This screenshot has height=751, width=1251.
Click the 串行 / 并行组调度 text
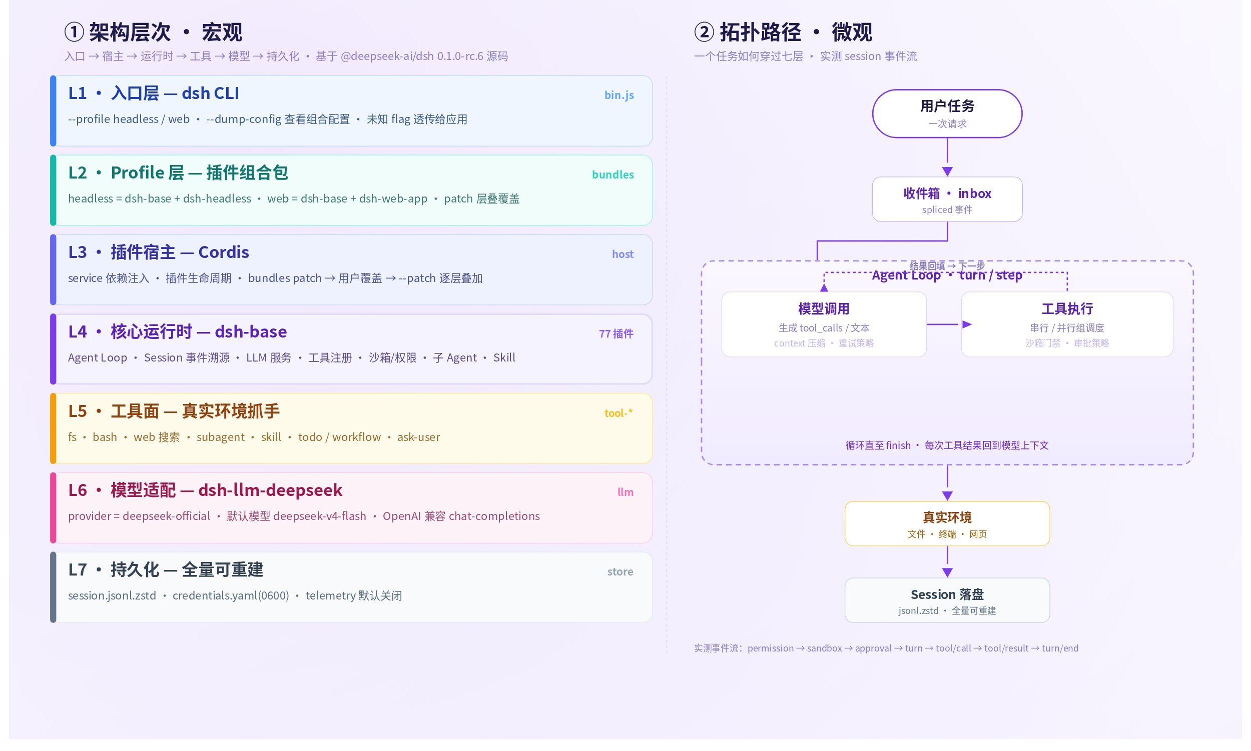coord(1067,328)
